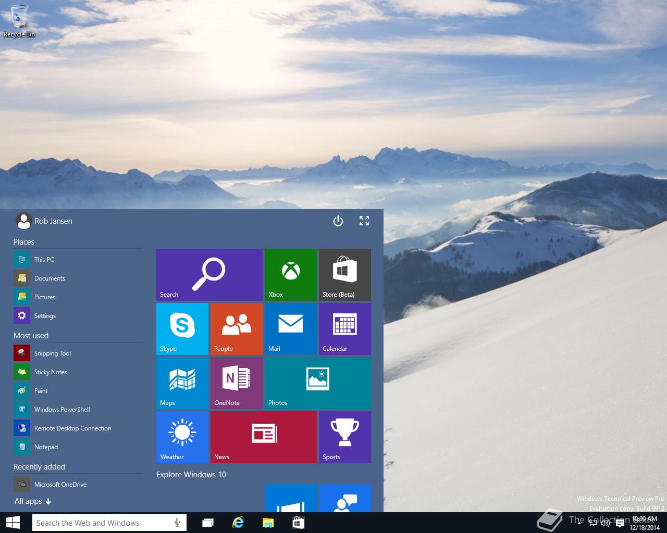This screenshot has height=533, width=667.
Task: Open File Explorer from taskbar
Action: (268, 523)
